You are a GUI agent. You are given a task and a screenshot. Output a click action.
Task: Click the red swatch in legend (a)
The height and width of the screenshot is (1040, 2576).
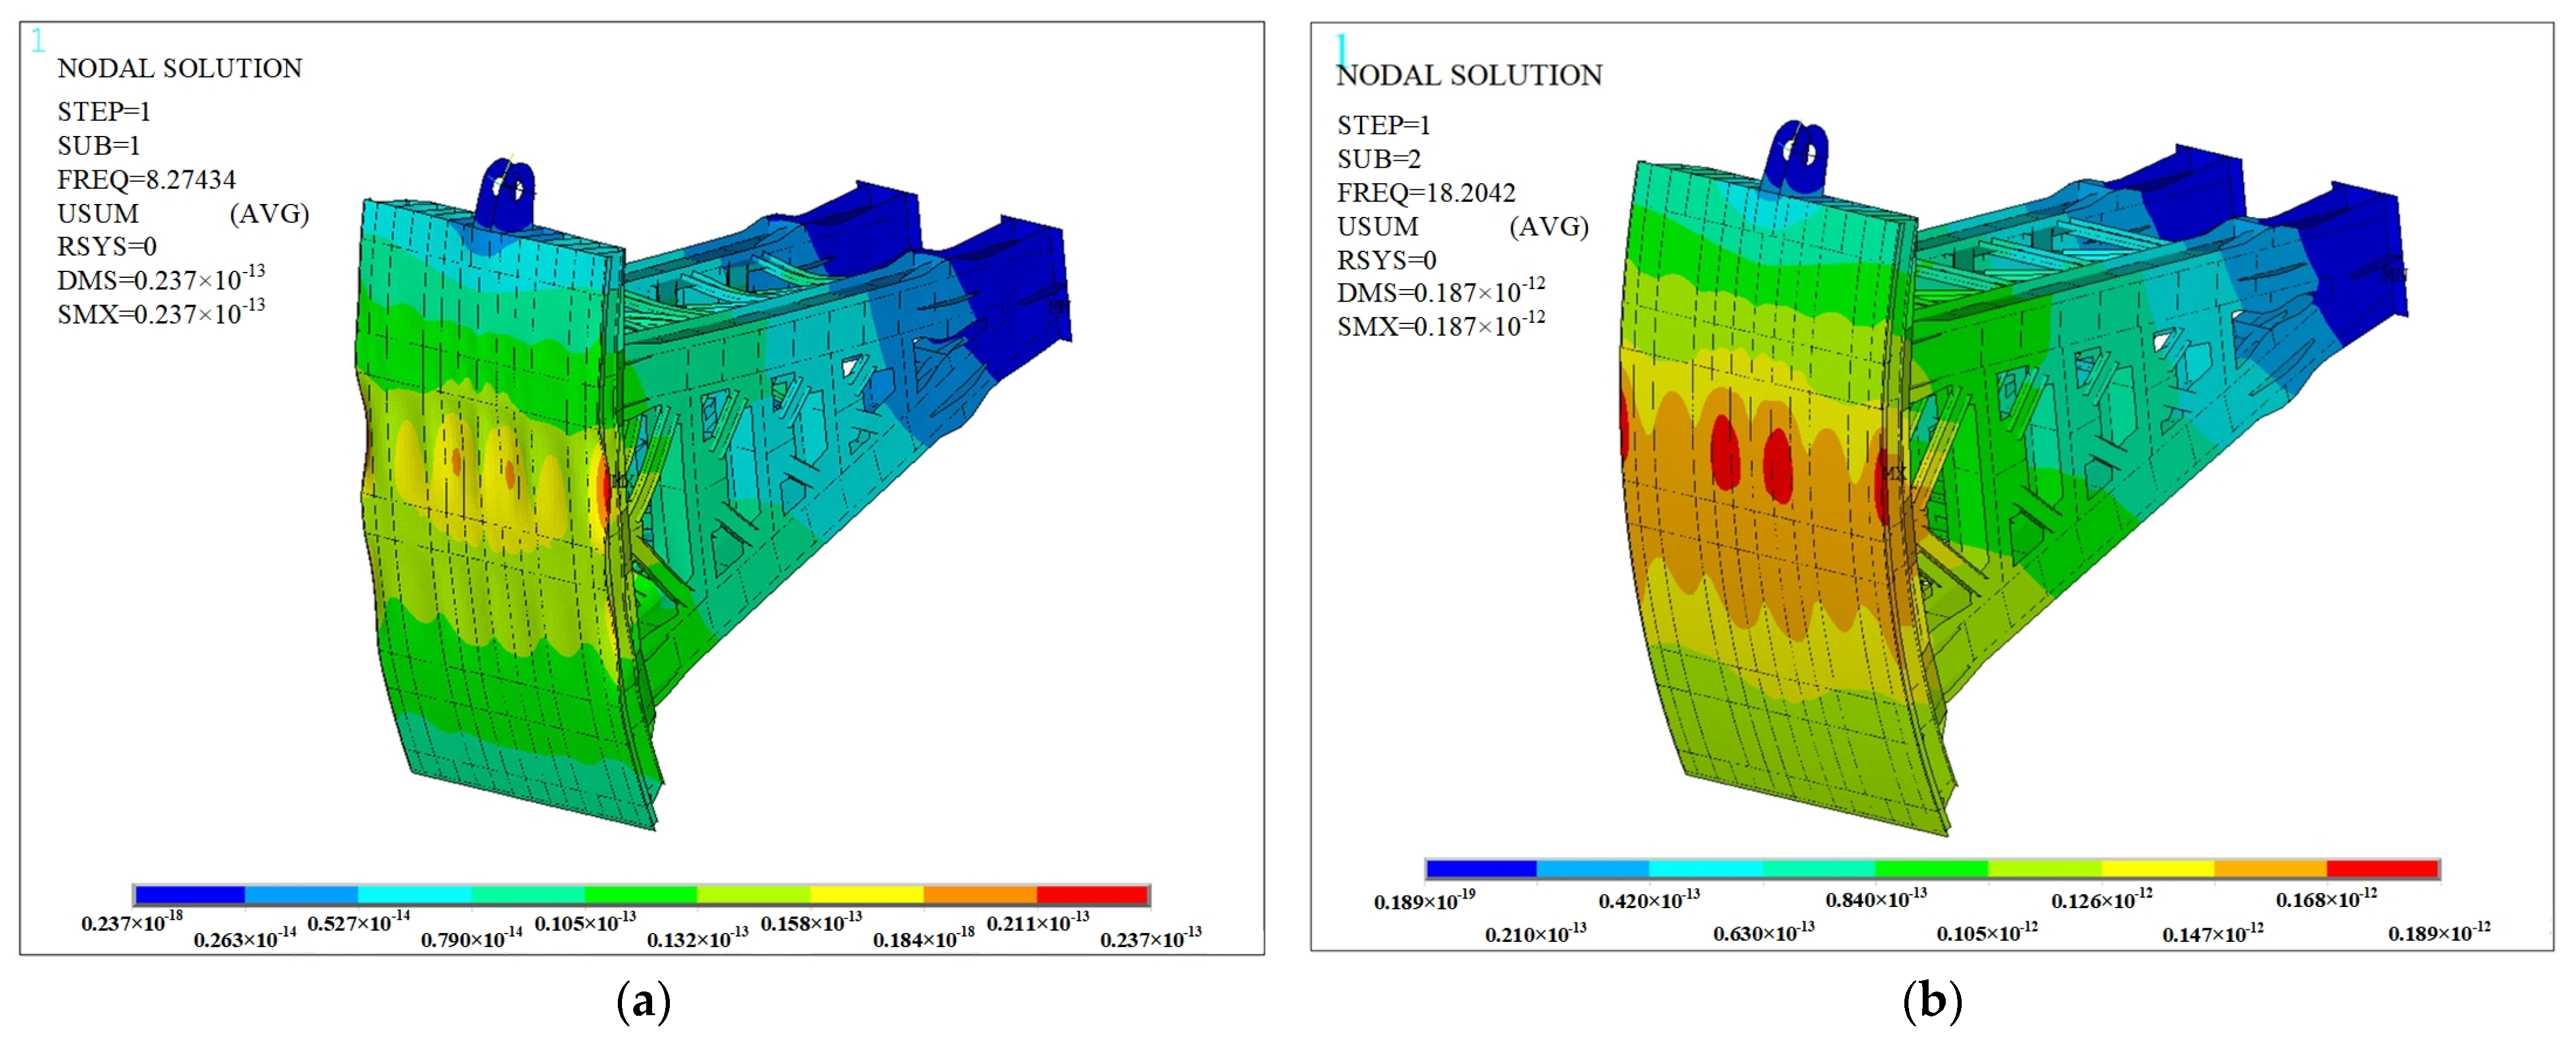[x=1092, y=894]
